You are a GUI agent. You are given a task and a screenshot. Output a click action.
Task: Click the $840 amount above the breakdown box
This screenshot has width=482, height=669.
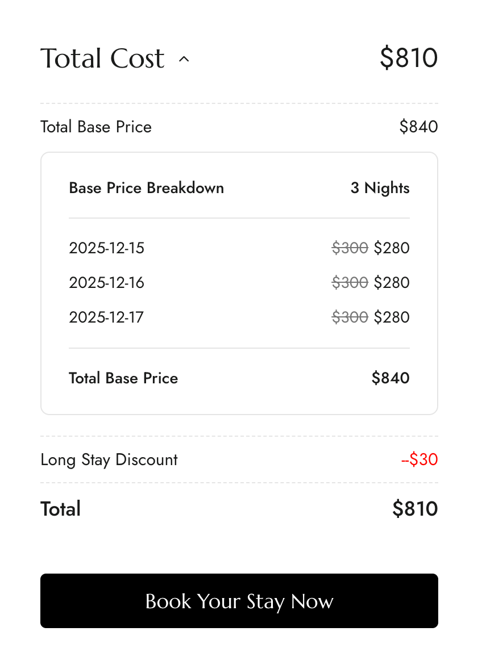(x=418, y=127)
